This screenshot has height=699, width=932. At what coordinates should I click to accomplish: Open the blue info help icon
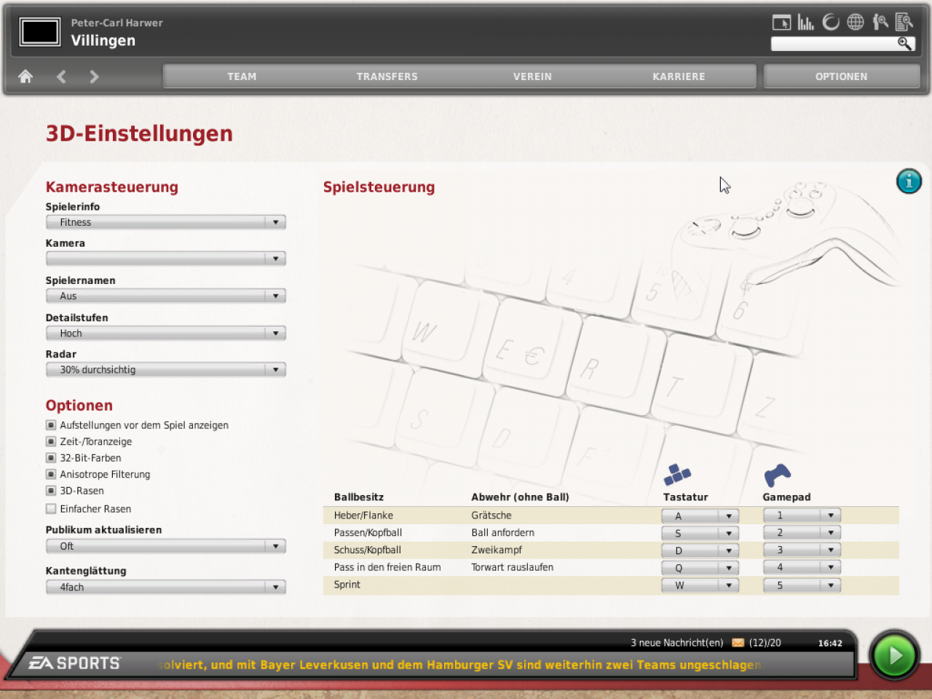point(909,181)
